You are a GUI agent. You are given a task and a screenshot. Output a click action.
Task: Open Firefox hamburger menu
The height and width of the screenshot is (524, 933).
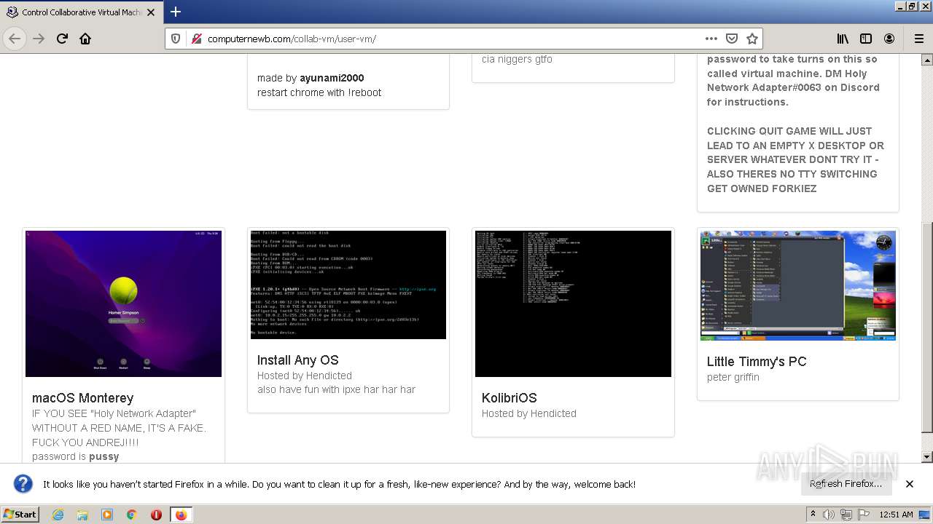click(x=918, y=39)
